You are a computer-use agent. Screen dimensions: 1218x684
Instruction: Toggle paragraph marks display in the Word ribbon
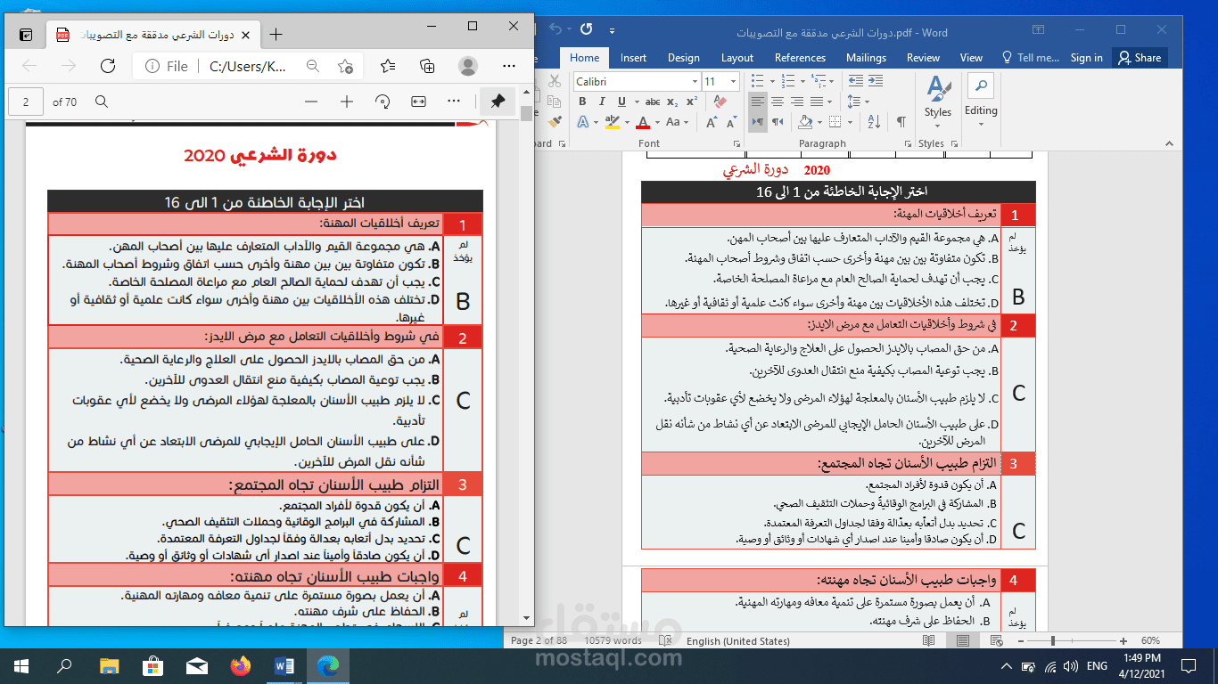pos(899,122)
